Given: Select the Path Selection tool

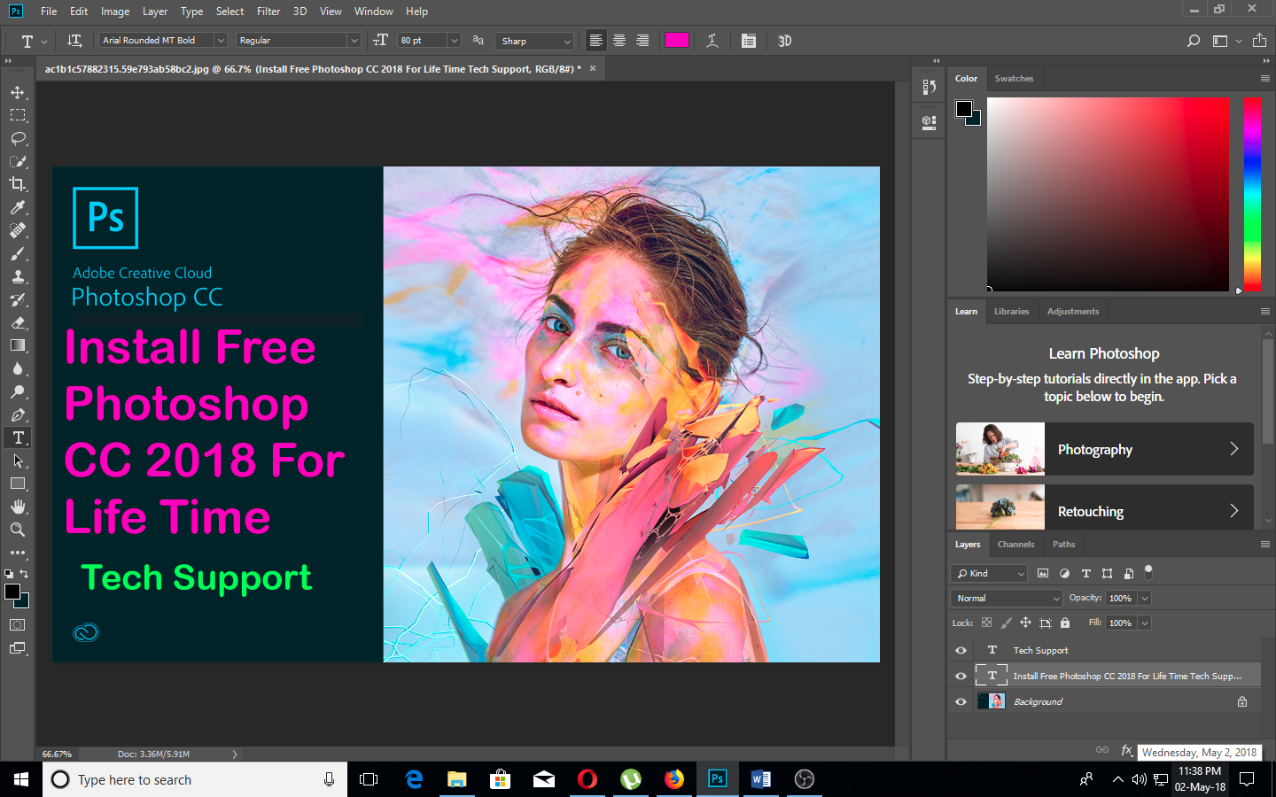Looking at the screenshot, I should (18, 460).
